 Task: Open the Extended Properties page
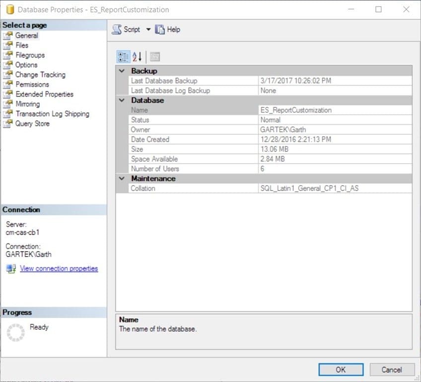(x=44, y=94)
